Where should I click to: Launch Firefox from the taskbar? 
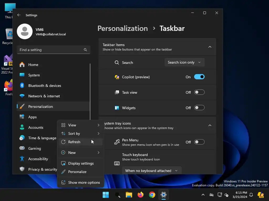141,195
